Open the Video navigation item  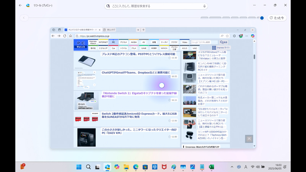(x=185, y=42)
